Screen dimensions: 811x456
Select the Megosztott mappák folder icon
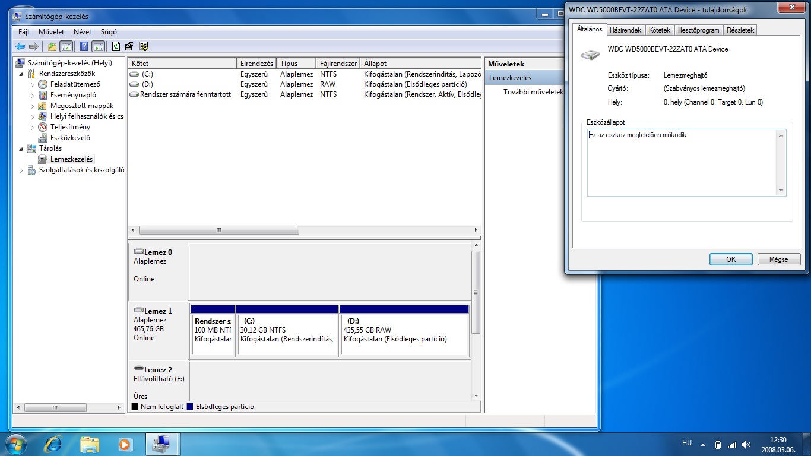[43, 106]
